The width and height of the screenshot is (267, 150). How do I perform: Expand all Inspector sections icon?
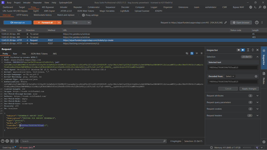(x=248, y=50)
